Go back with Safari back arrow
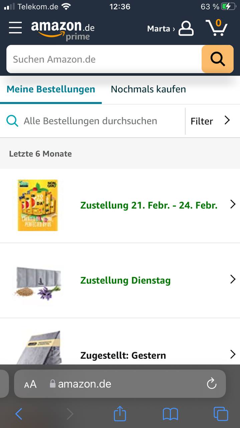The width and height of the screenshot is (240, 428). 19,414
